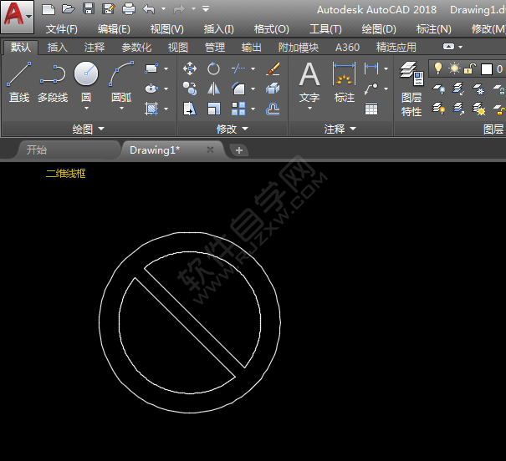
Task: Switch to the 附加模块 ribbon tab
Action: 299,48
